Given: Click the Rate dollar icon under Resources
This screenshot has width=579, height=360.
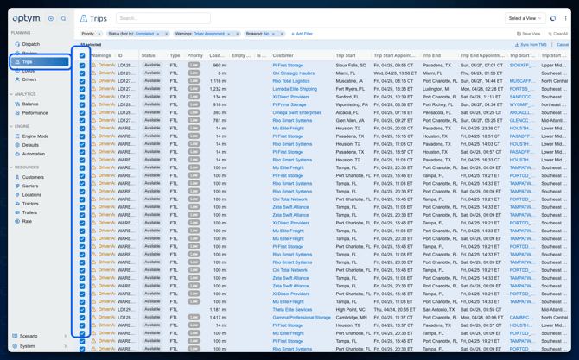Looking at the screenshot, I should tap(17, 221).
